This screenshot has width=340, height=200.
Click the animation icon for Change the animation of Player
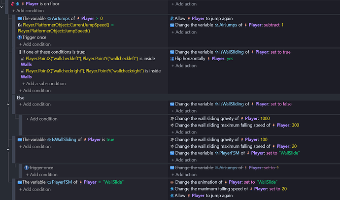(172, 182)
